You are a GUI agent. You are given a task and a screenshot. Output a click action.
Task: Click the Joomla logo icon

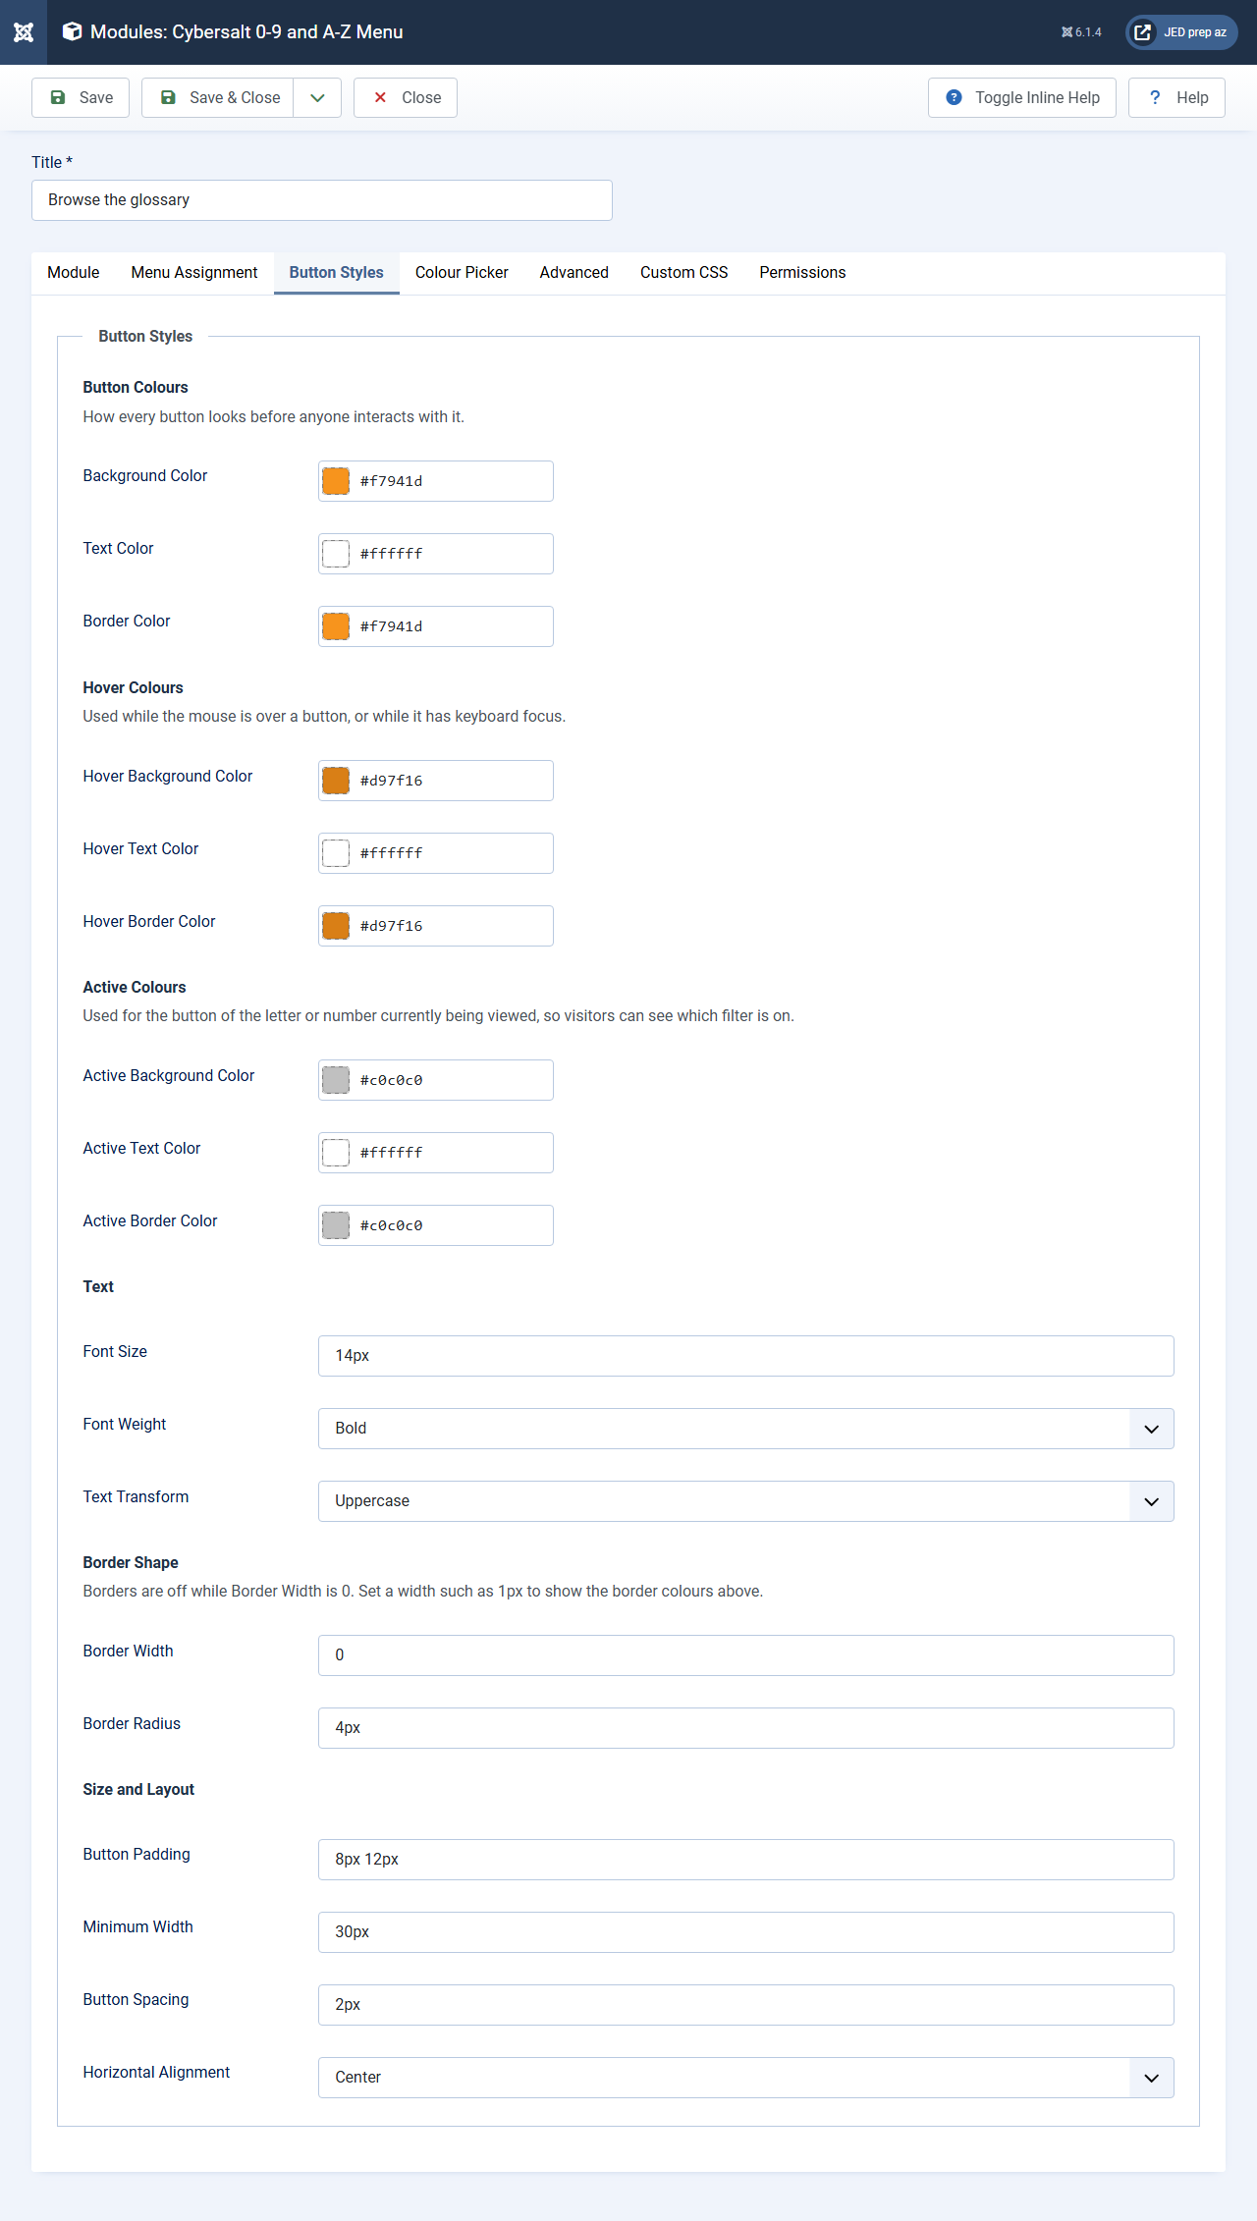pyautogui.click(x=24, y=32)
